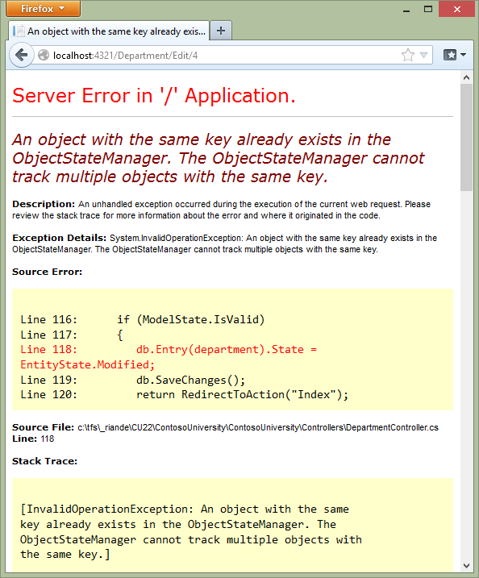Viewport: 479px width, 578px height.
Task: Click the 'Line: 118' text
Action: [33, 439]
